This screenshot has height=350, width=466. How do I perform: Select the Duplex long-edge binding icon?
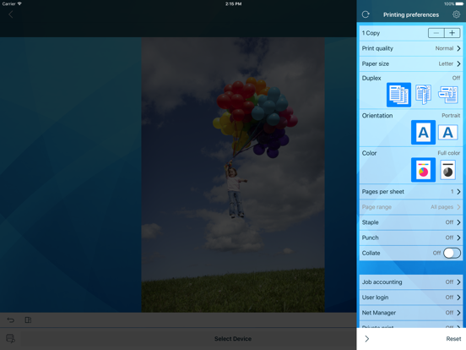[x=423, y=95]
